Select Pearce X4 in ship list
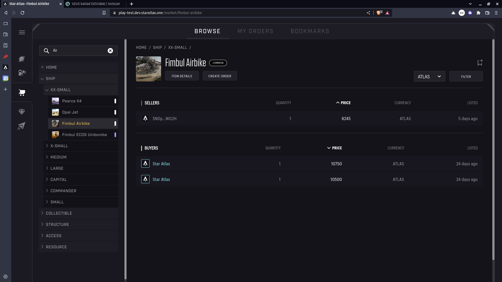This screenshot has height=282, width=502. (x=83, y=101)
